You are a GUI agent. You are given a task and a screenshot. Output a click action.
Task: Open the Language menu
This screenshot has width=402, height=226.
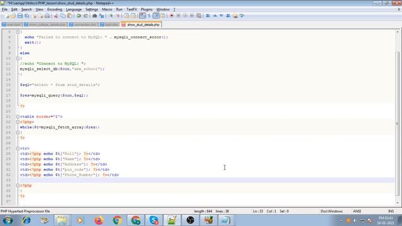tap(73, 9)
